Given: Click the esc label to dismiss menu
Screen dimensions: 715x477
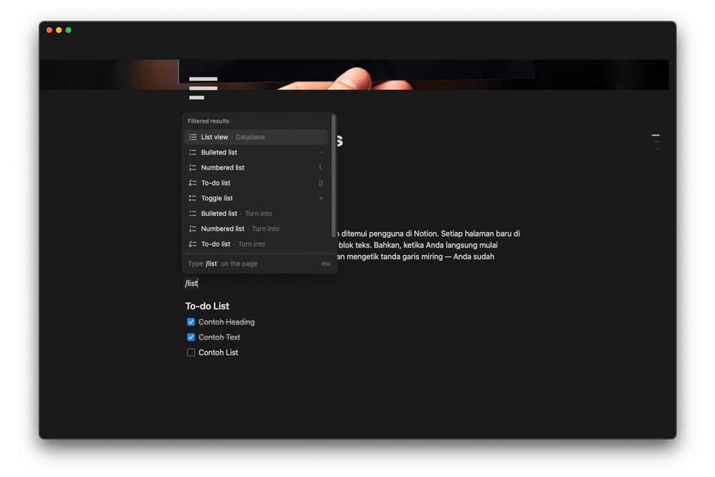Looking at the screenshot, I should tap(326, 264).
